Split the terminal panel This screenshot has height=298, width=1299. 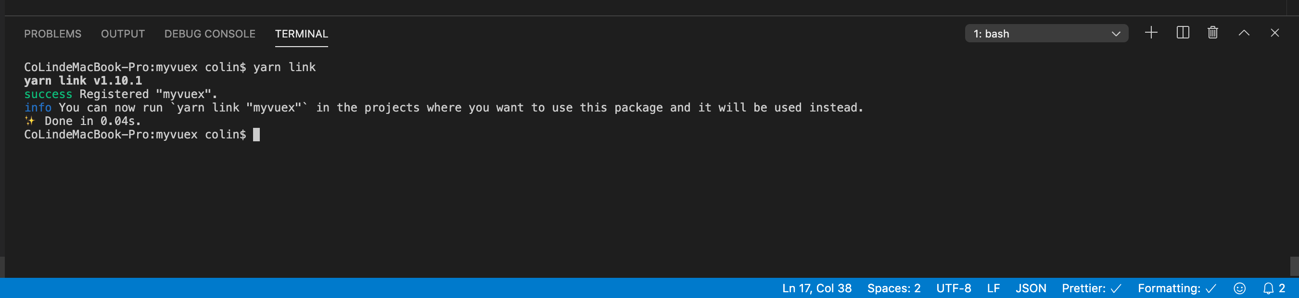[1183, 33]
